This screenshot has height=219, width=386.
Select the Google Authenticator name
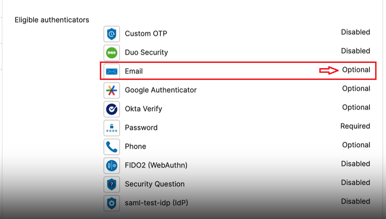click(x=161, y=90)
